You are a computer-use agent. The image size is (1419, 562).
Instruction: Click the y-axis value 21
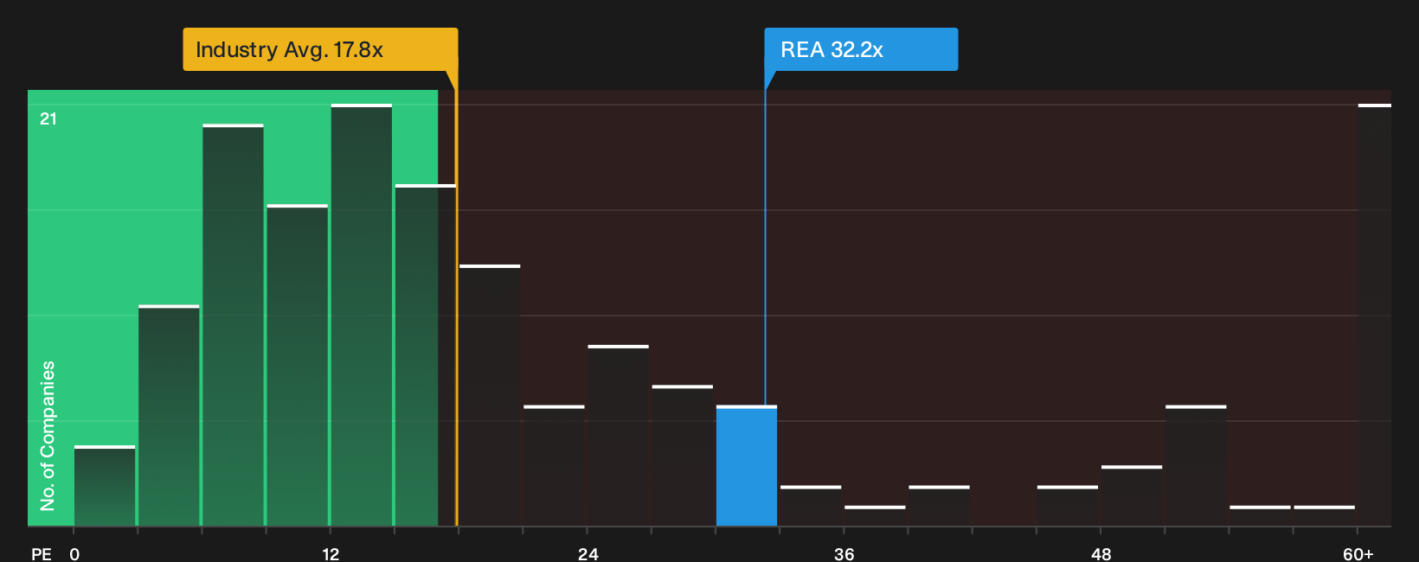coord(48,118)
